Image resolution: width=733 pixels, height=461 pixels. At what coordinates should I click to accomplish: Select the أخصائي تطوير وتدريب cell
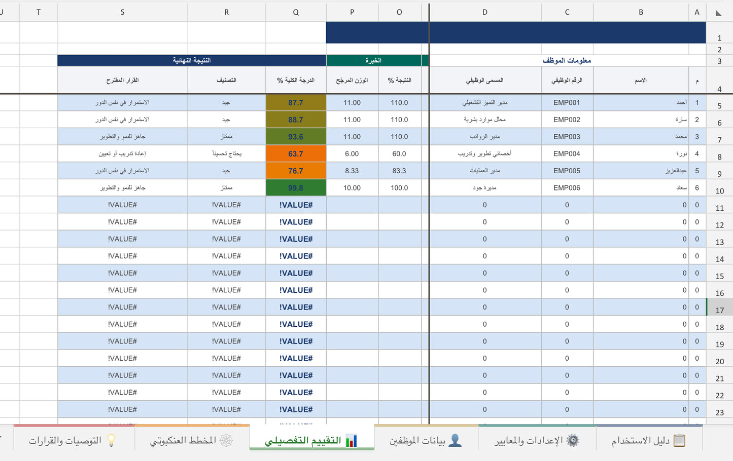pos(485,153)
